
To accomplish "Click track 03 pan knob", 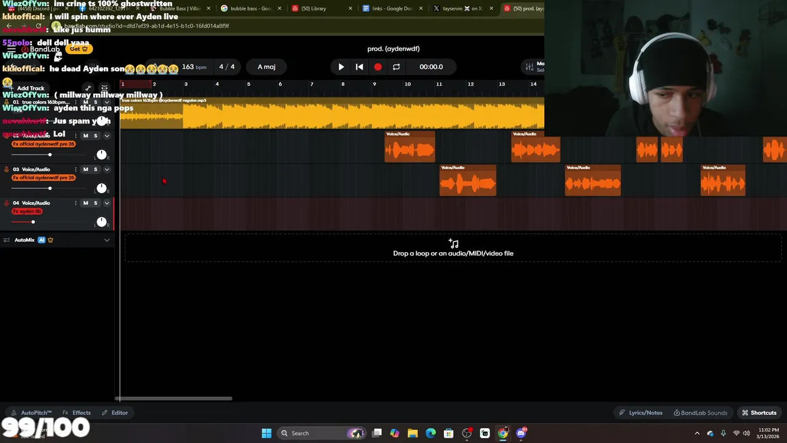I will [x=101, y=188].
